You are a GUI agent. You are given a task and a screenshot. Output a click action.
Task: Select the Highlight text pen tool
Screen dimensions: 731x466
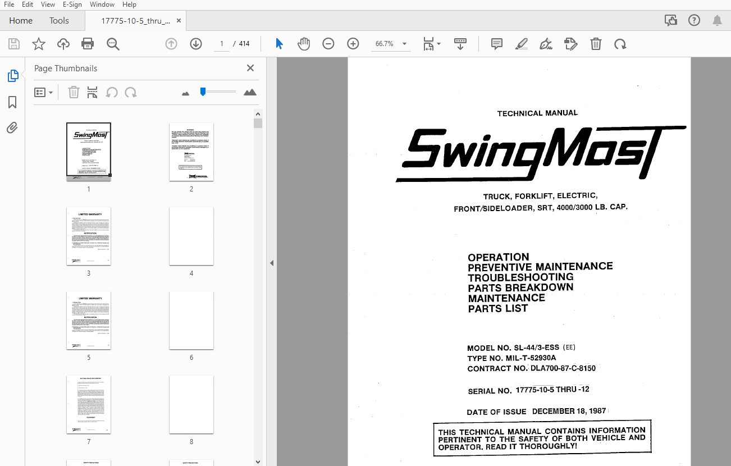pos(522,44)
